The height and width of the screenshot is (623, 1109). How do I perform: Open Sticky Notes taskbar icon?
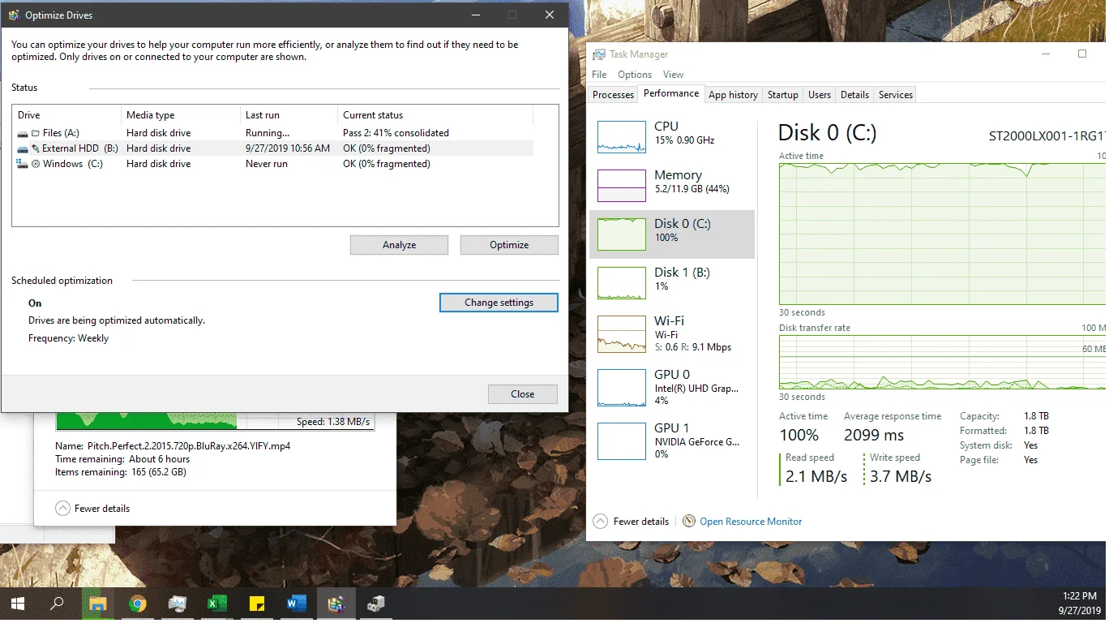click(256, 604)
